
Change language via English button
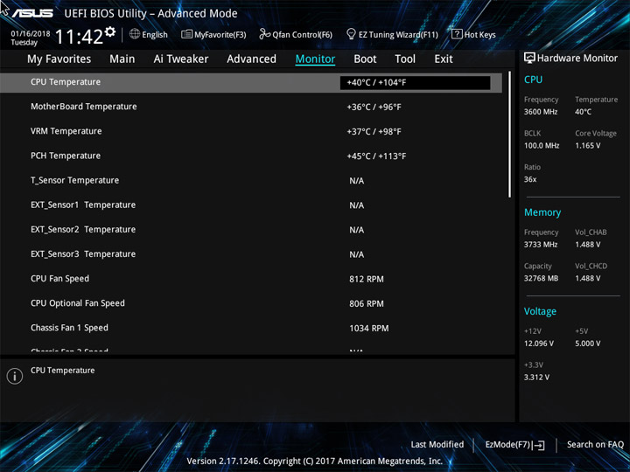click(x=155, y=34)
